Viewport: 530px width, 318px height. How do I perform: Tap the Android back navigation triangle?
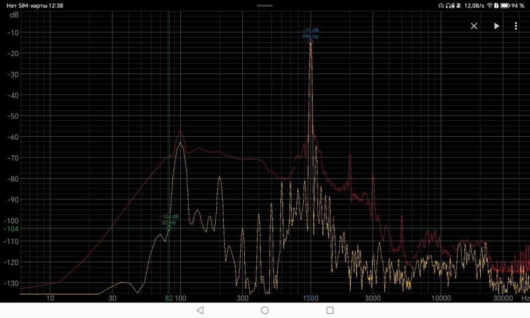tap(200, 310)
